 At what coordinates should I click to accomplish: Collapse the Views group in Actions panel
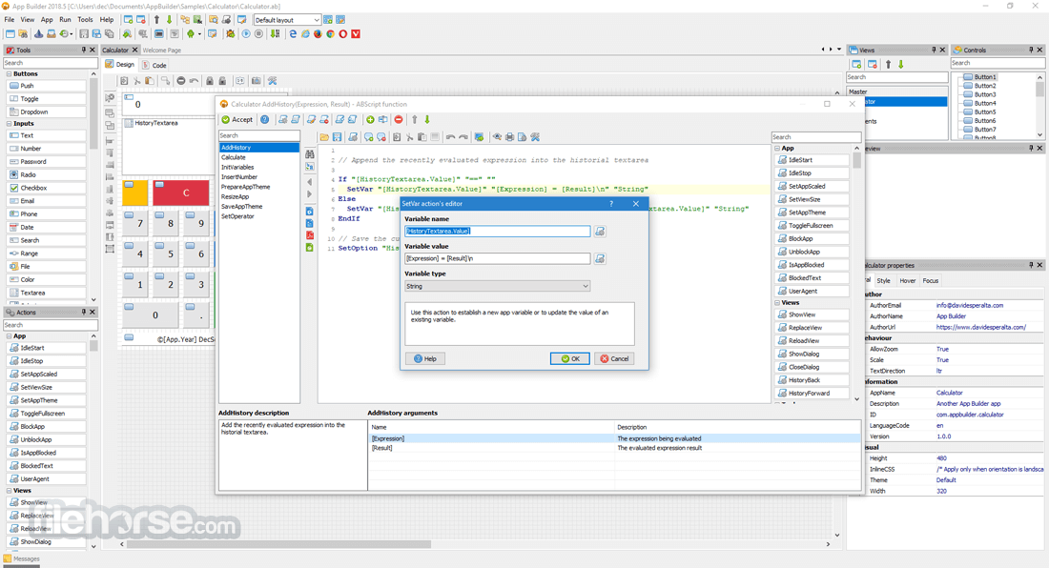pyautogui.click(x=10, y=491)
